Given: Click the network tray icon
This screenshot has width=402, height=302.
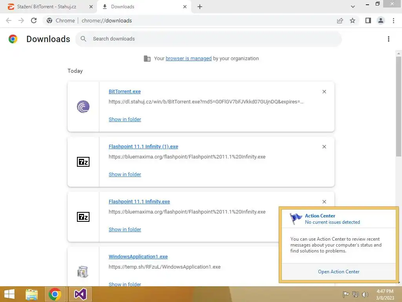Looking at the screenshot, I should coord(356,294).
